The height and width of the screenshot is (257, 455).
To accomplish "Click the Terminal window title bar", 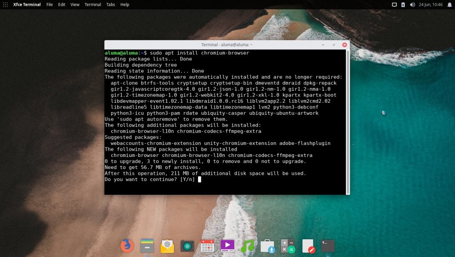I will pos(227,45).
